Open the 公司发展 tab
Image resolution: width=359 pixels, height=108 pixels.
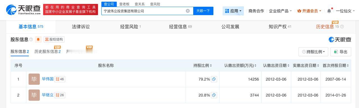click(x=230, y=27)
